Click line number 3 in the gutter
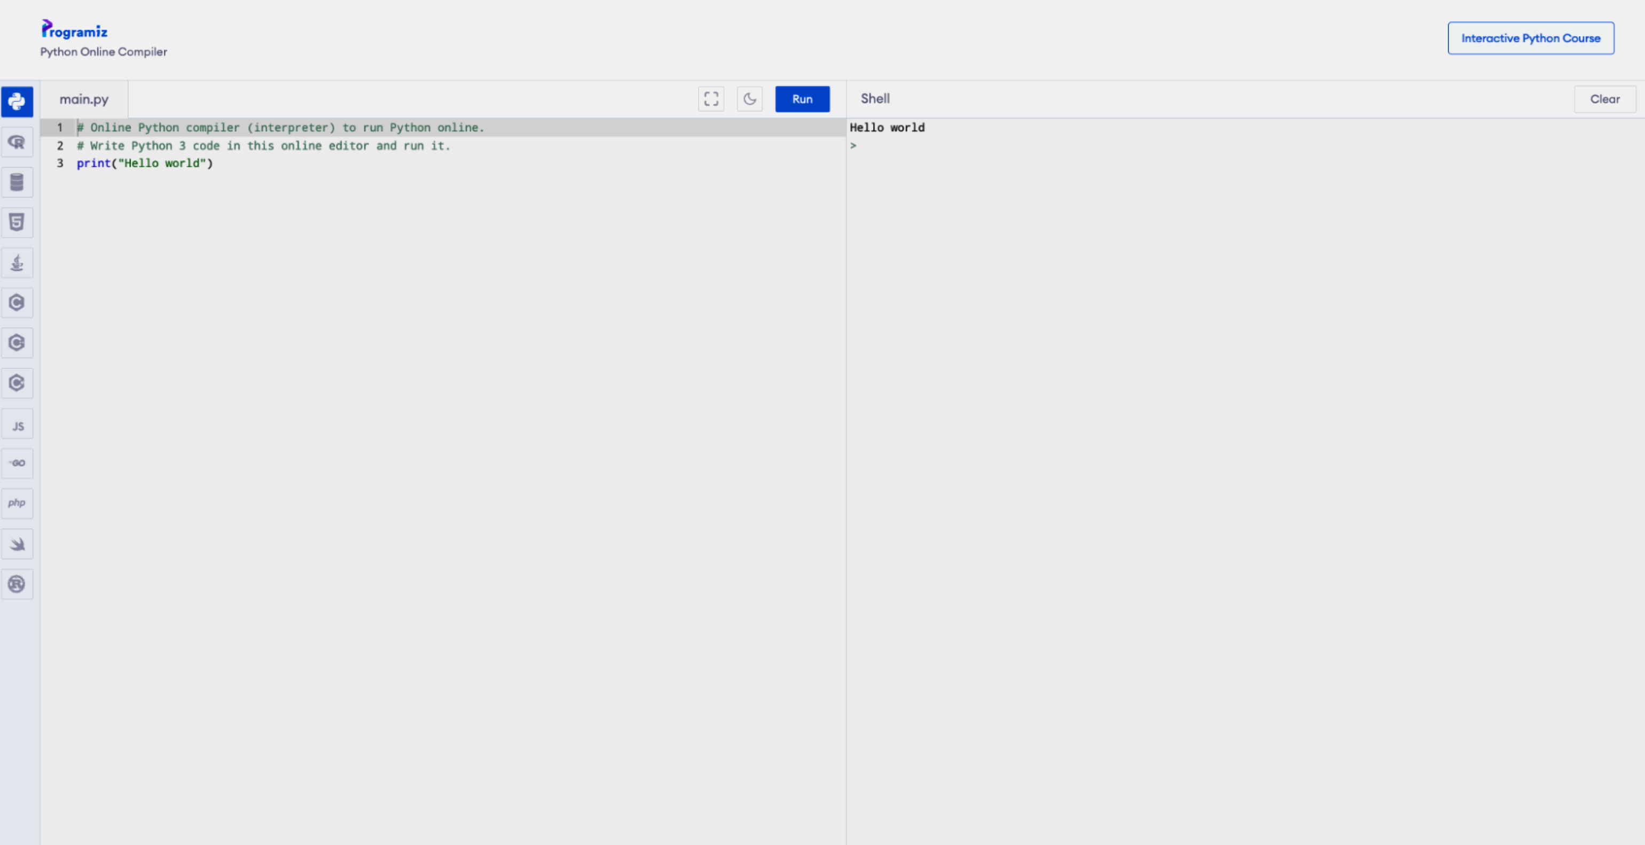Screen dimensions: 1645x845 pos(60,163)
